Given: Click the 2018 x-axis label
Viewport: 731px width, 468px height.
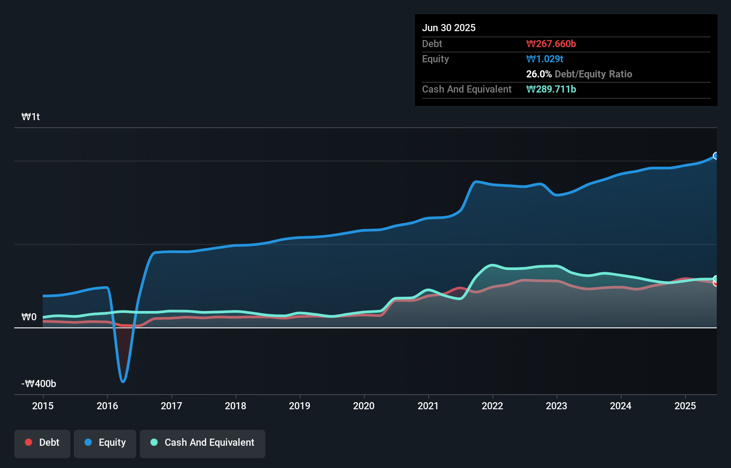Looking at the screenshot, I should pyautogui.click(x=236, y=406).
